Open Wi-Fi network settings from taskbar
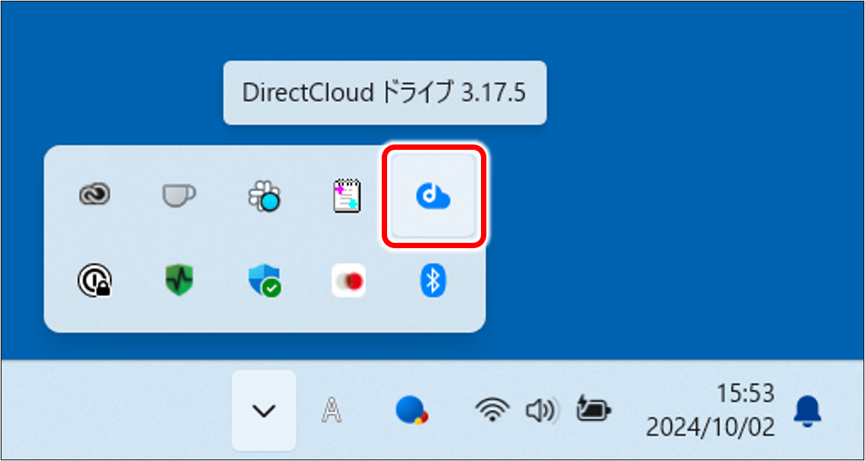Screen dimensions: 865x461 (492, 411)
